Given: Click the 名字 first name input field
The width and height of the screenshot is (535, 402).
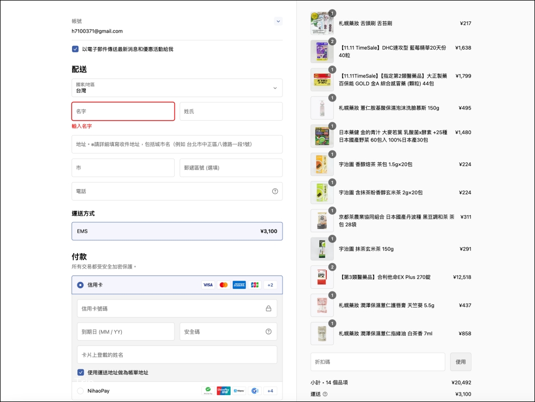Looking at the screenshot, I should pos(123,112).
